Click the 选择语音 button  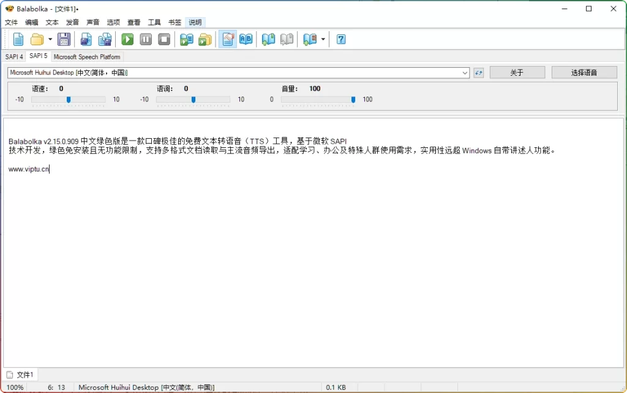[x=583, y=72]
